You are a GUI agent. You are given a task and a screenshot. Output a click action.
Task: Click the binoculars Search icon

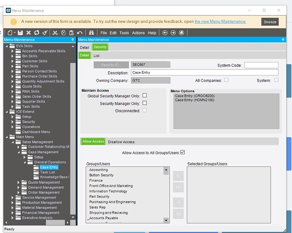click(x=91, y=33)
